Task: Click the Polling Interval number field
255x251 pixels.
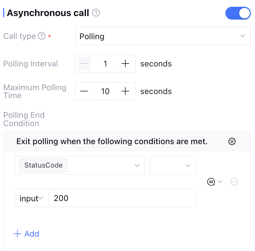Action: [105, 64]
